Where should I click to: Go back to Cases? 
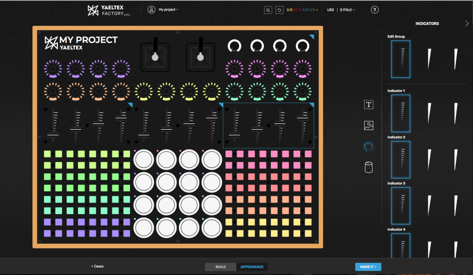pyautogui.click(x=97, y=267)
